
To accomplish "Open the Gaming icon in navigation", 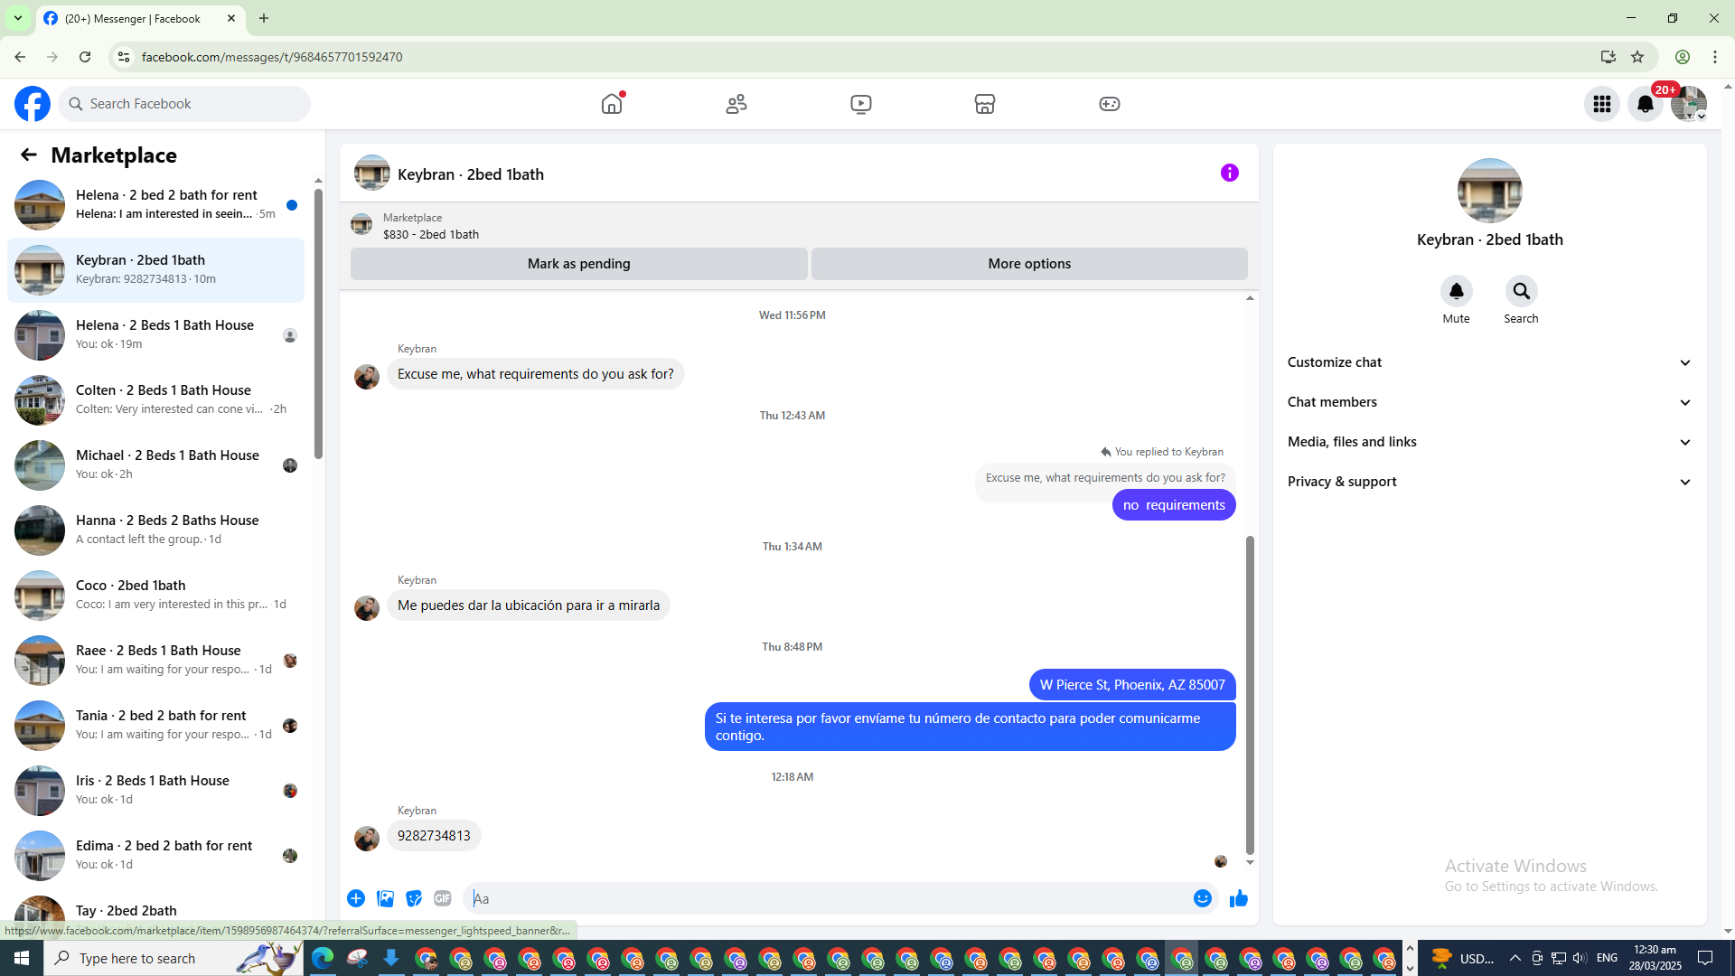I will 1110,104.
